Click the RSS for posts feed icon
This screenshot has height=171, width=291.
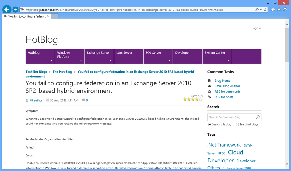click(x=209, y=97)
